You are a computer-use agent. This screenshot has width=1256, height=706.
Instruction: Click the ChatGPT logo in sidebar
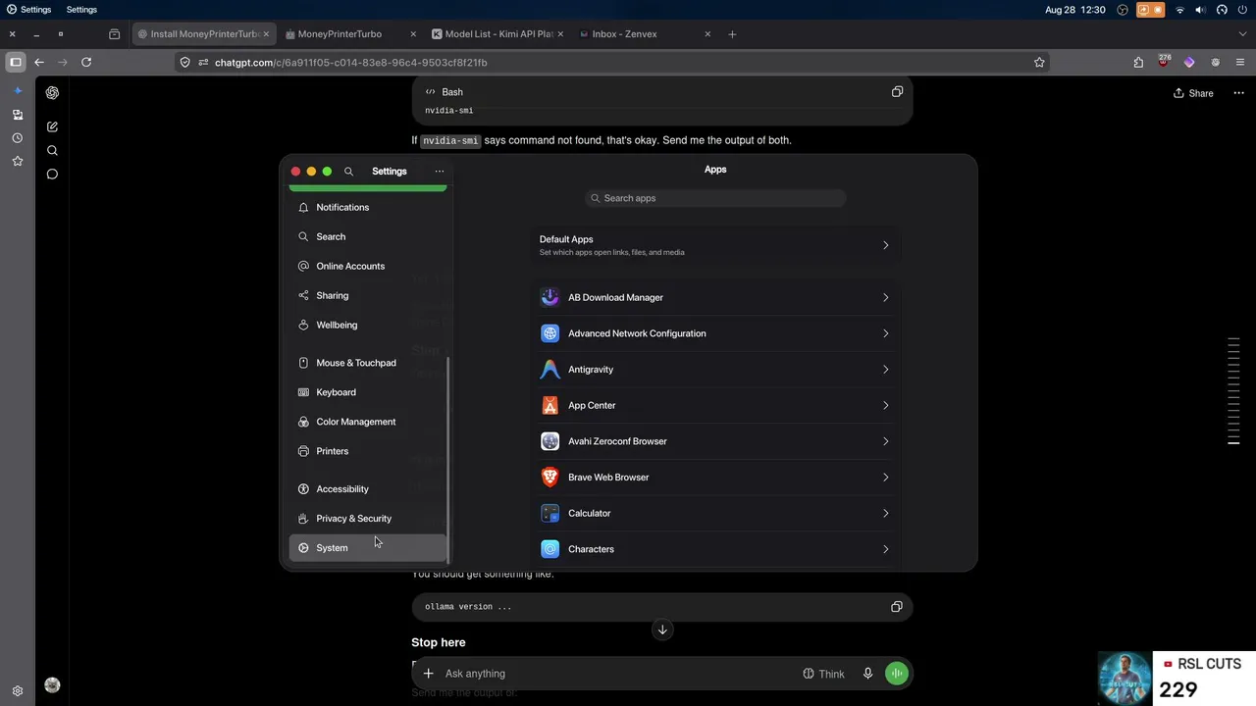[52, 93]
